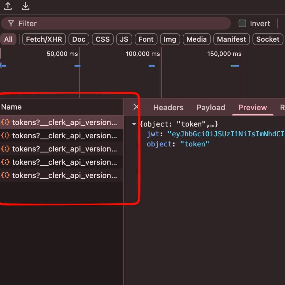Image resolution: width=285 pixels, height=285 pixels.
Task: Click the blue request bar just before 100,000 ms
Action: pyautogui.click(x=152, y=66)
